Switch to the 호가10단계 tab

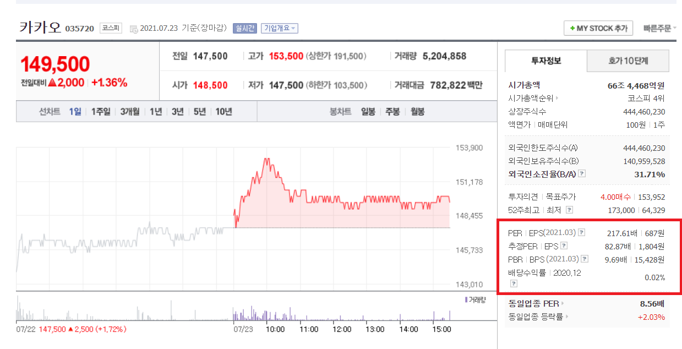click(628, 61)
